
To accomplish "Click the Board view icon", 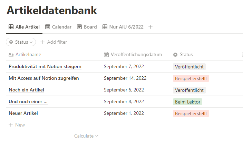I will coord(79,27).
